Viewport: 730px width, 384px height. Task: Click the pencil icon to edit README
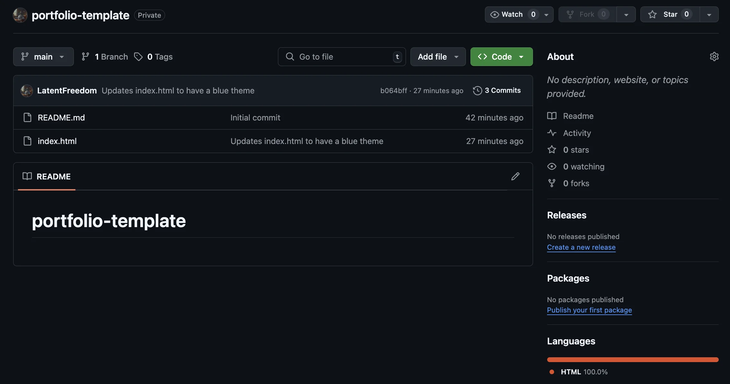pyautogui.click(x=515, y=176)
